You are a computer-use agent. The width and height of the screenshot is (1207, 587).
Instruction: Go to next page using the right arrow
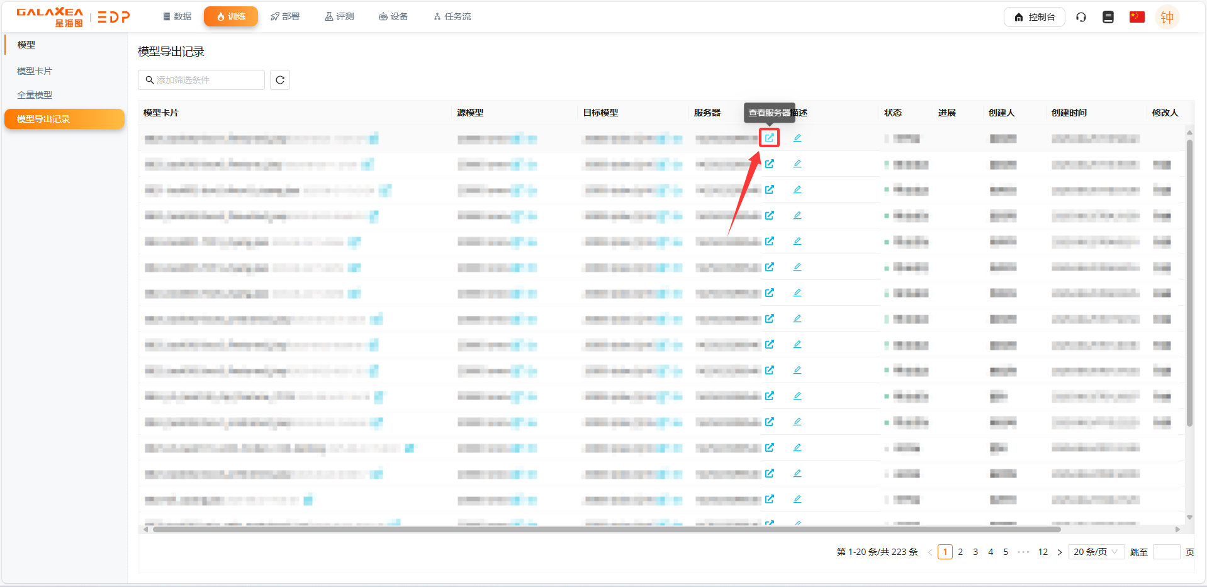1060,552
